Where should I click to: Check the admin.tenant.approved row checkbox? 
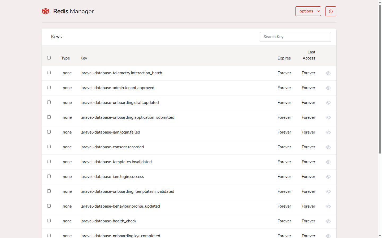click(49, 87)
